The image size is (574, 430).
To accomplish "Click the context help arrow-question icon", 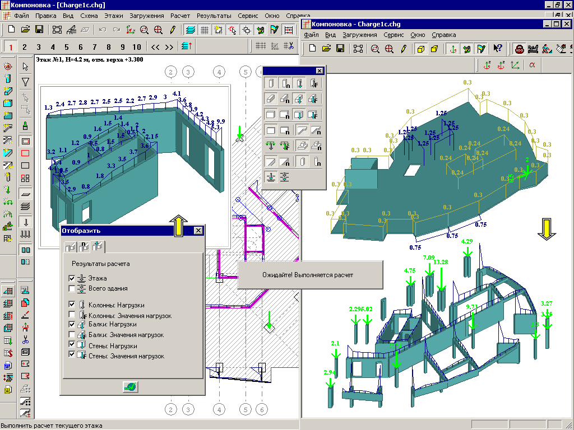I will coord(497,49).
